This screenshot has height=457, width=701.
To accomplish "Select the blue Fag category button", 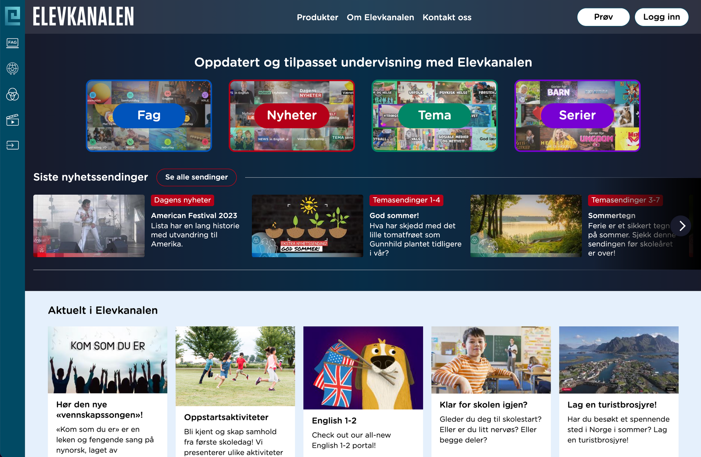I will coord(149,115).
